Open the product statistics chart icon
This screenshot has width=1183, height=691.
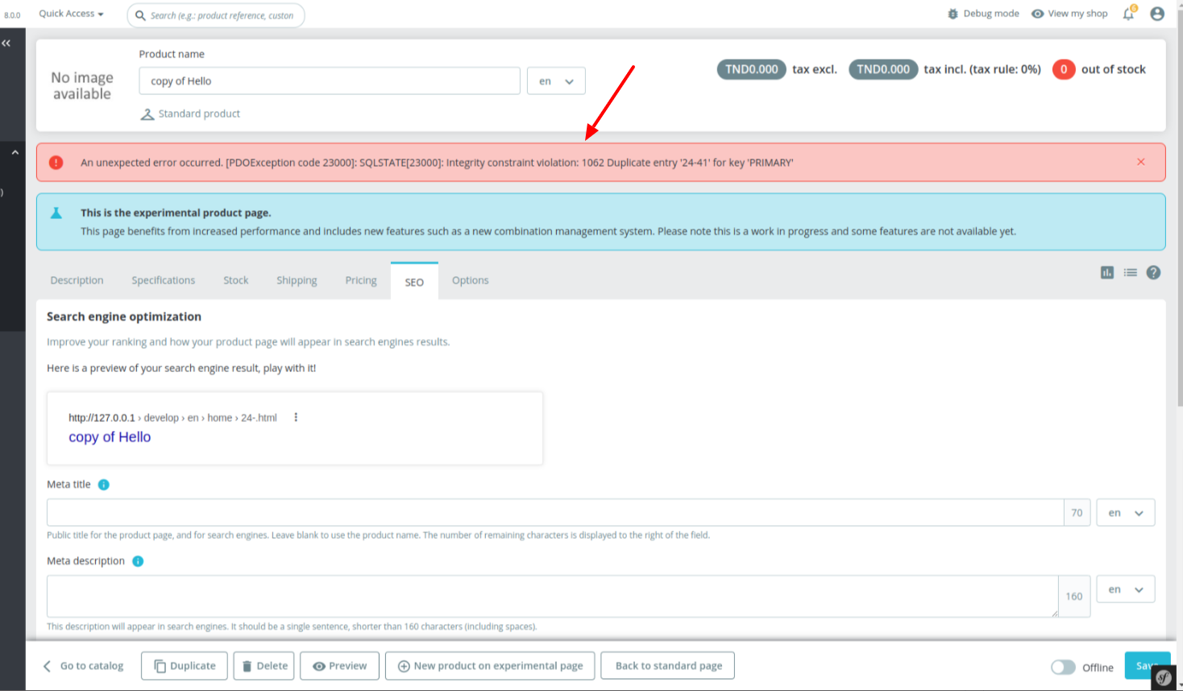click(1106, 273)
